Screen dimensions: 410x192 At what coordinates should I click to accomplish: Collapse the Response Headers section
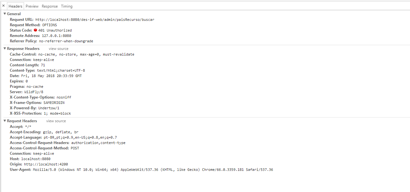click(5, 49)
